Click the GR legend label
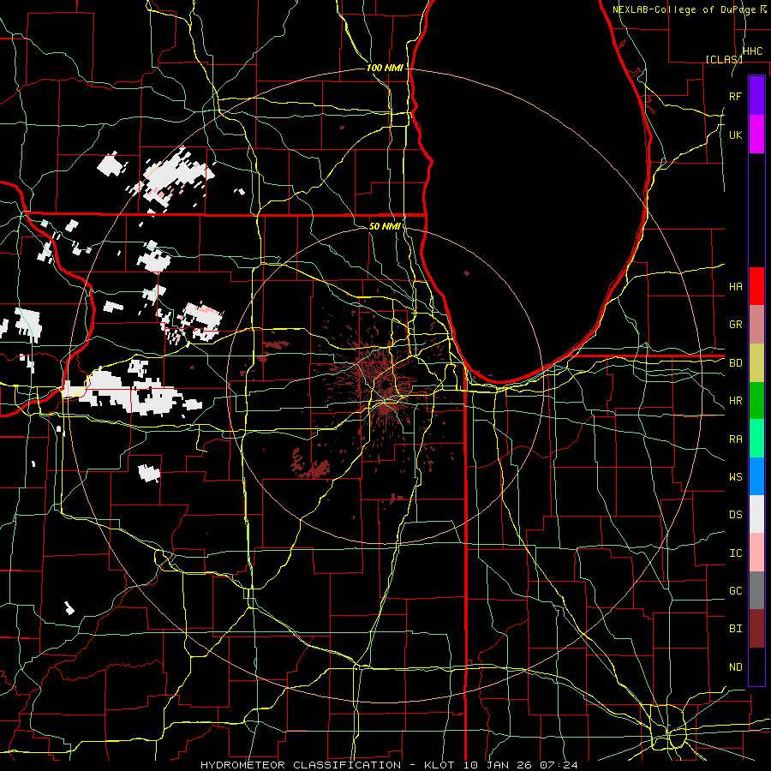The image size is (771, 771). (x=736, y=325)
